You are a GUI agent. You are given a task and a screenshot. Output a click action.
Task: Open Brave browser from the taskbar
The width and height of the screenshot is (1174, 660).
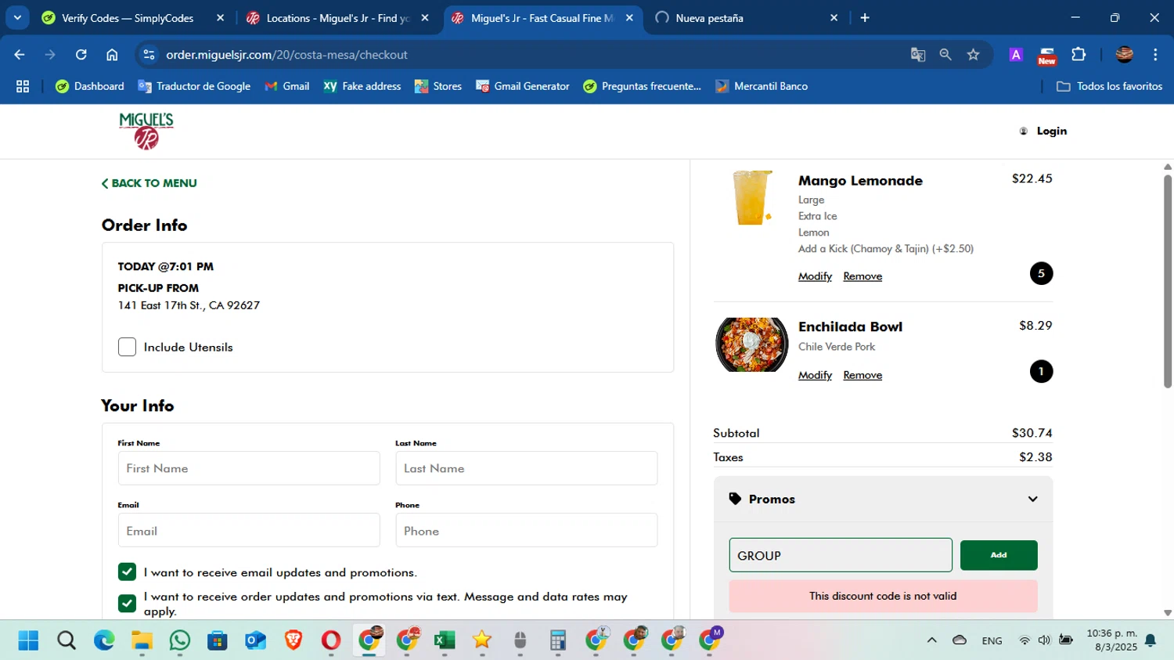pos(293,640)
